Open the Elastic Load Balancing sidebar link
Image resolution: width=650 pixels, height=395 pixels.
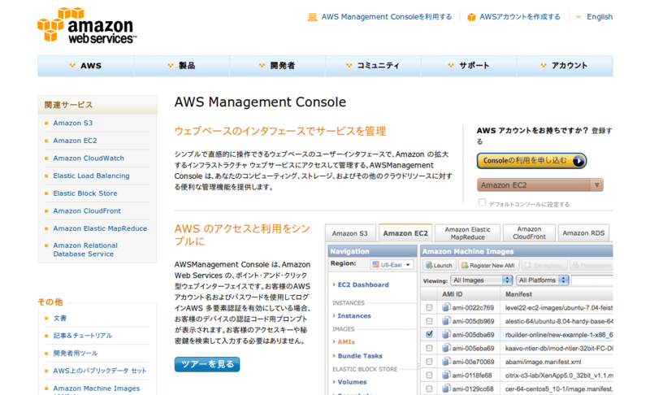click(91, 176)
